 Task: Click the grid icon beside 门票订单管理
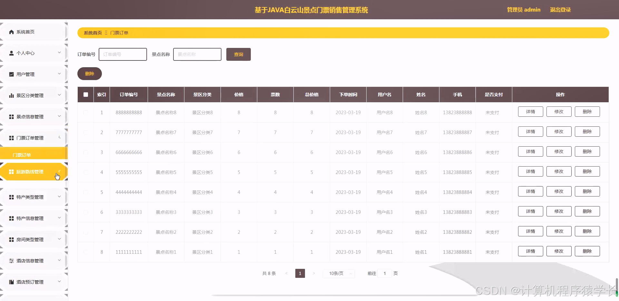point(11,138)
